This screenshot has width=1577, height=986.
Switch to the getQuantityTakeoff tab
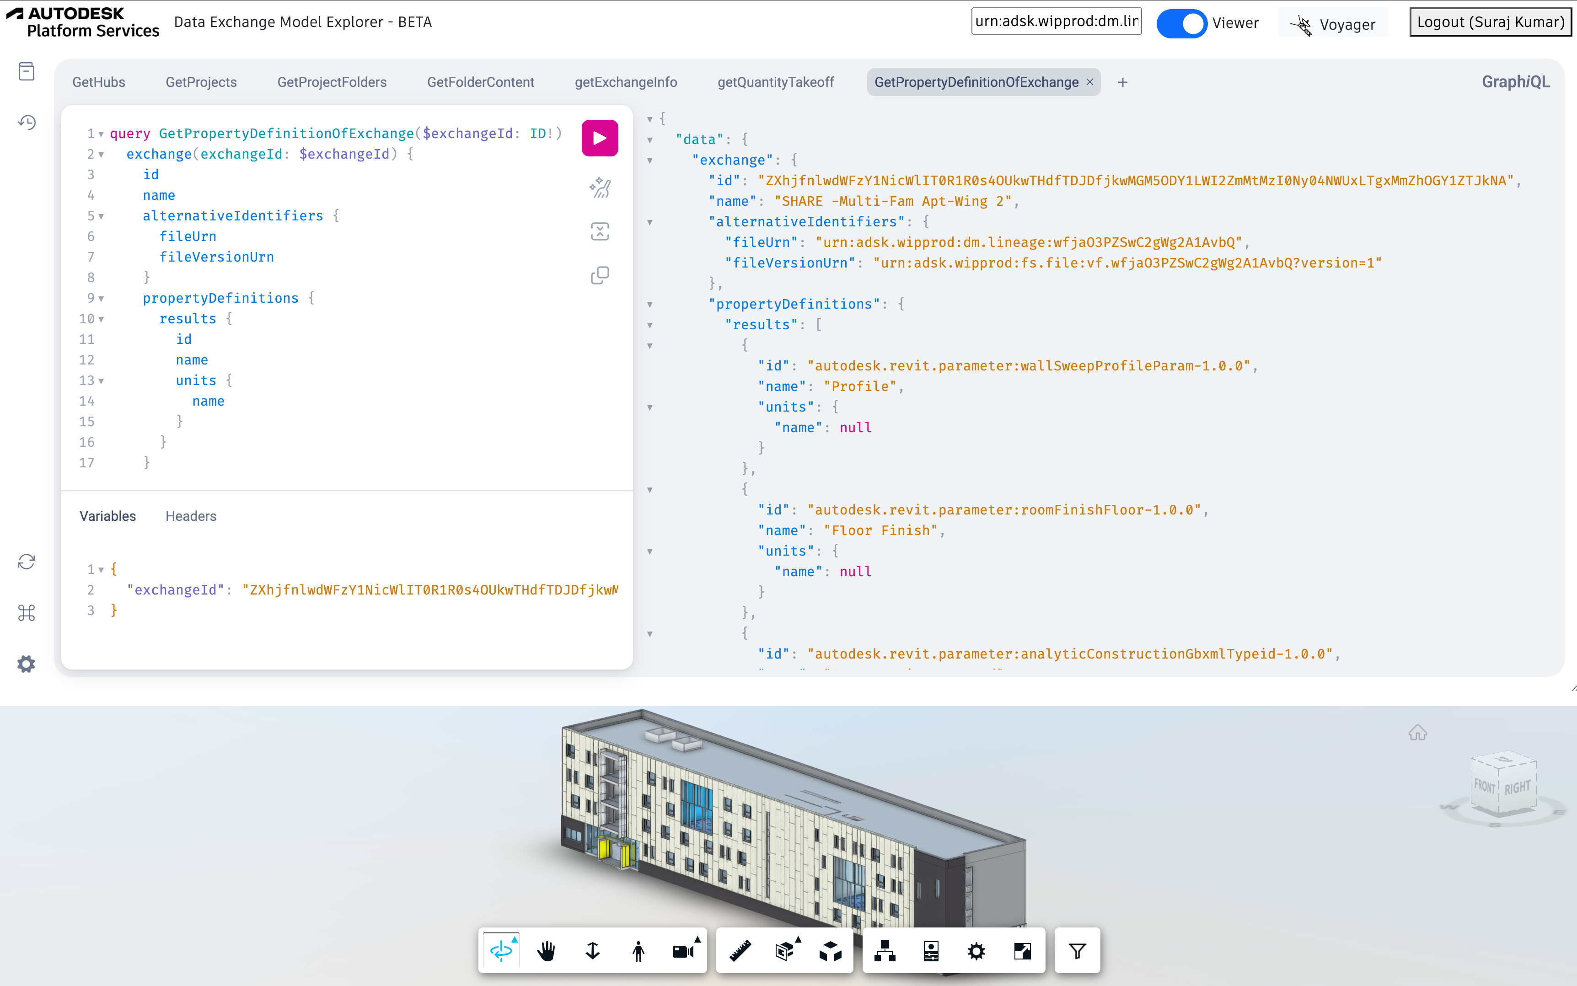(x=775, y=82)
